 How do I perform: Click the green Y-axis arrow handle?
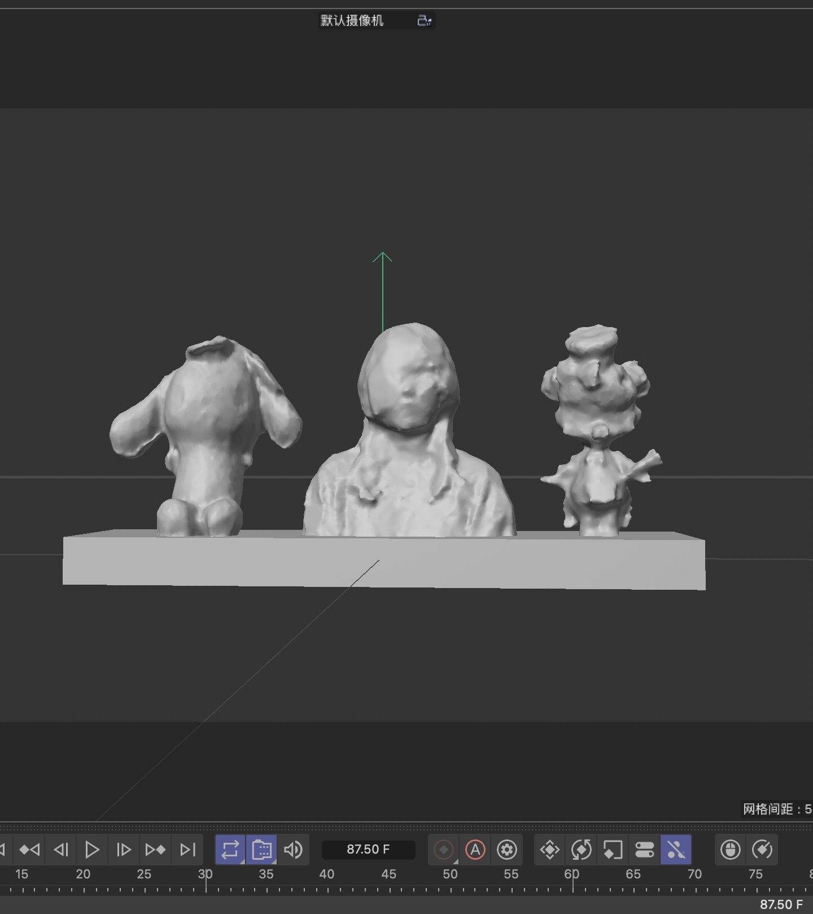[x=382, y=258]
